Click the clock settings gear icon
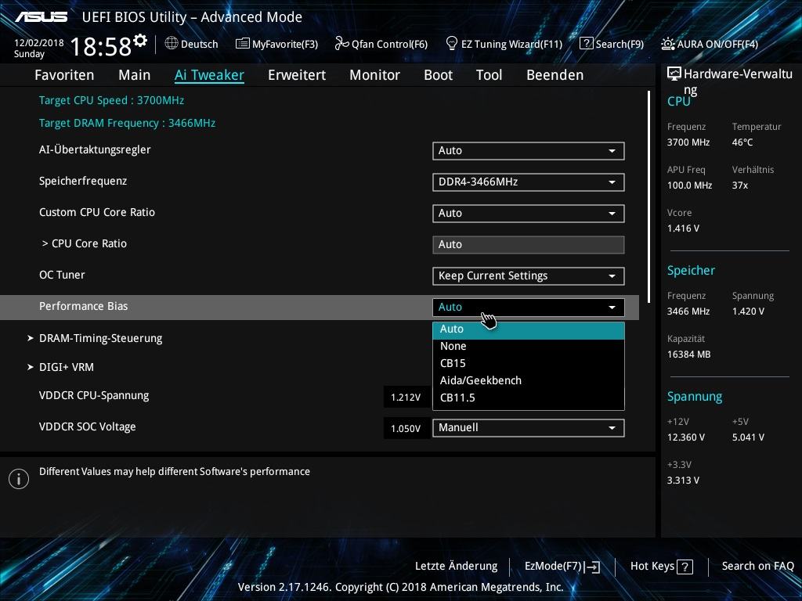Image resolution: width=802 pixels, height=601 pixels. [x=140, y=41]
